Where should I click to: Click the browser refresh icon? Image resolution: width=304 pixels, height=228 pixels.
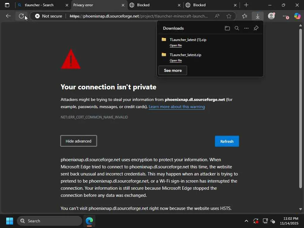[21, 16]
